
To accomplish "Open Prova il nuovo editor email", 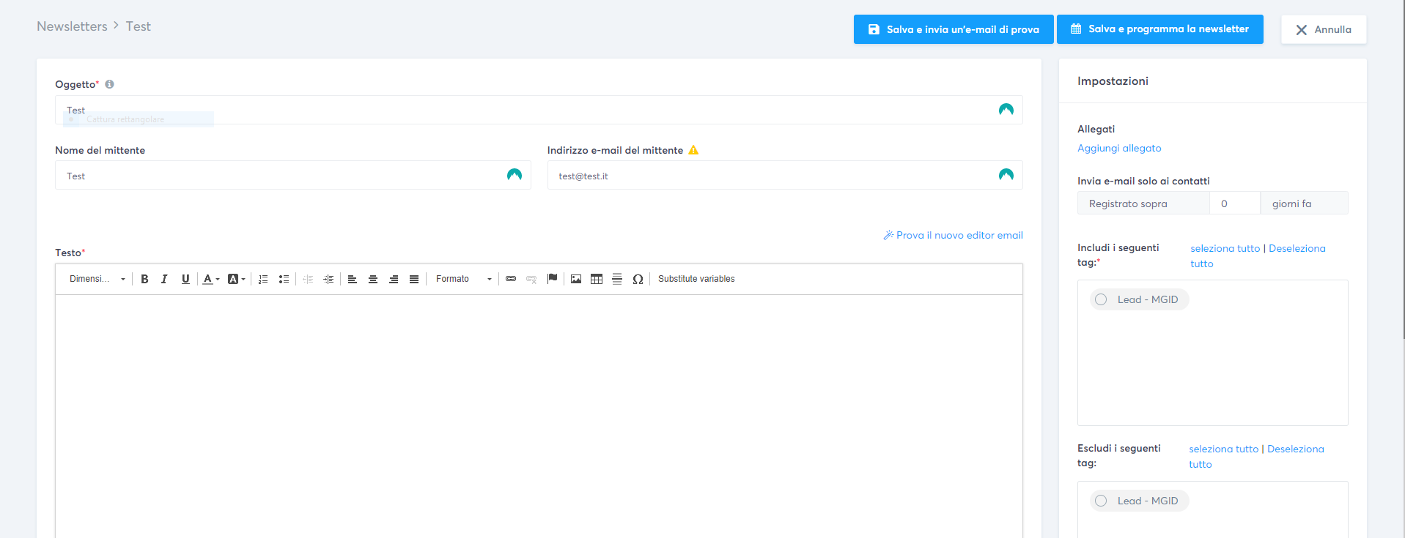I will click(953, 235).
